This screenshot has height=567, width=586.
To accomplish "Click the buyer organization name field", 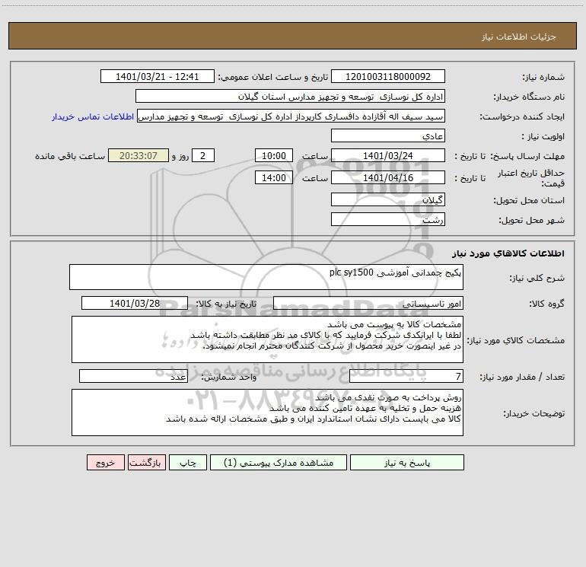I will click(x=290, y=96).
